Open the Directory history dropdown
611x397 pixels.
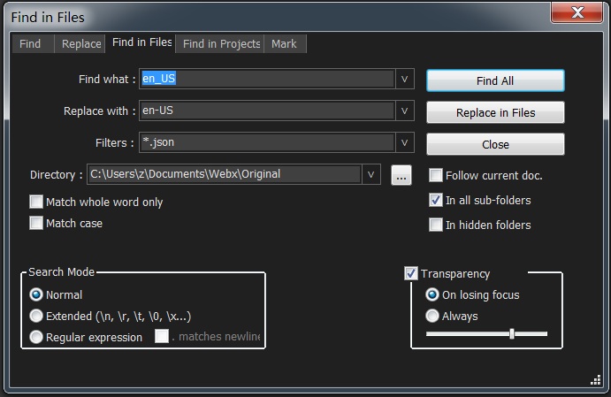coord(371,174)
